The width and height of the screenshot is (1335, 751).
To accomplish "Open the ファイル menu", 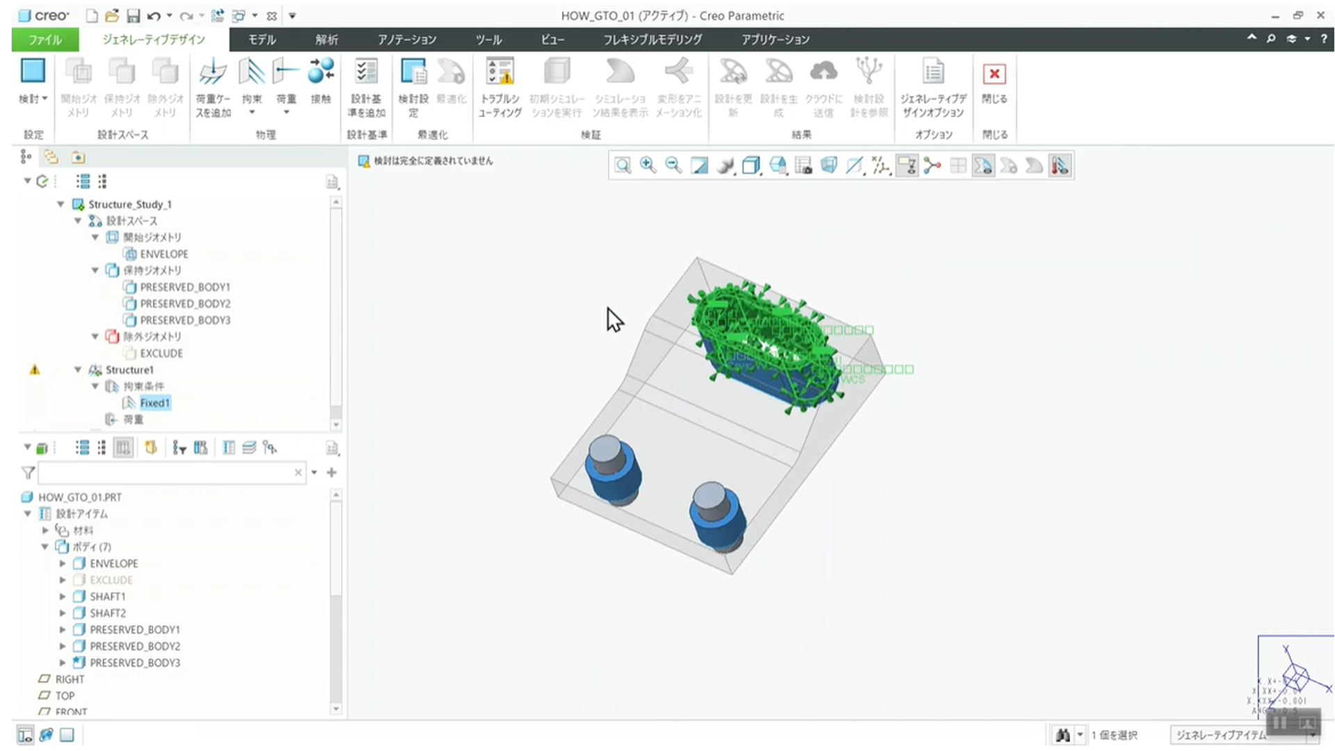I will pos(45,40).
